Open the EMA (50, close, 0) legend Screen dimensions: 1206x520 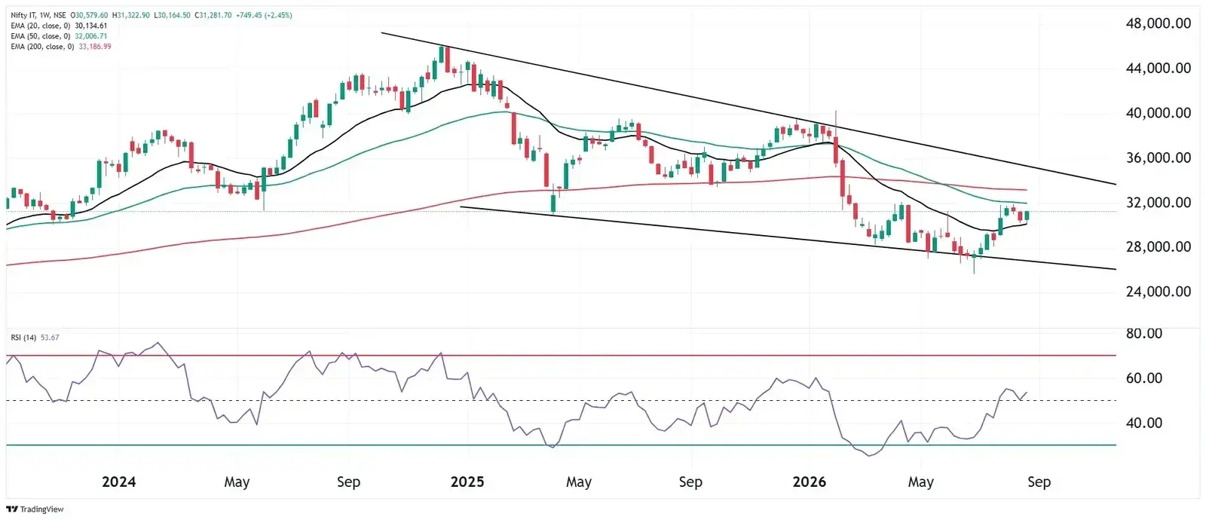41,36
